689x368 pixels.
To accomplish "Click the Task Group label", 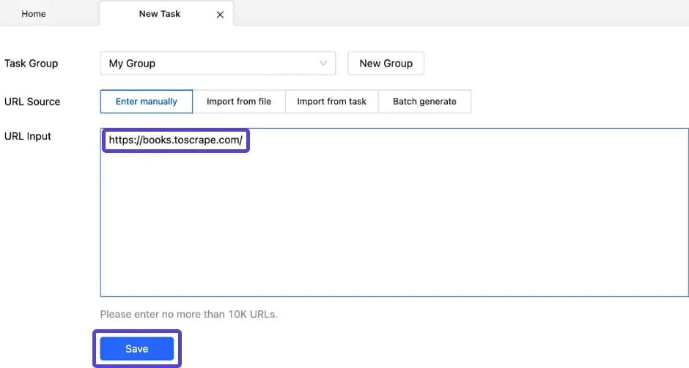I will coord(31,64).
